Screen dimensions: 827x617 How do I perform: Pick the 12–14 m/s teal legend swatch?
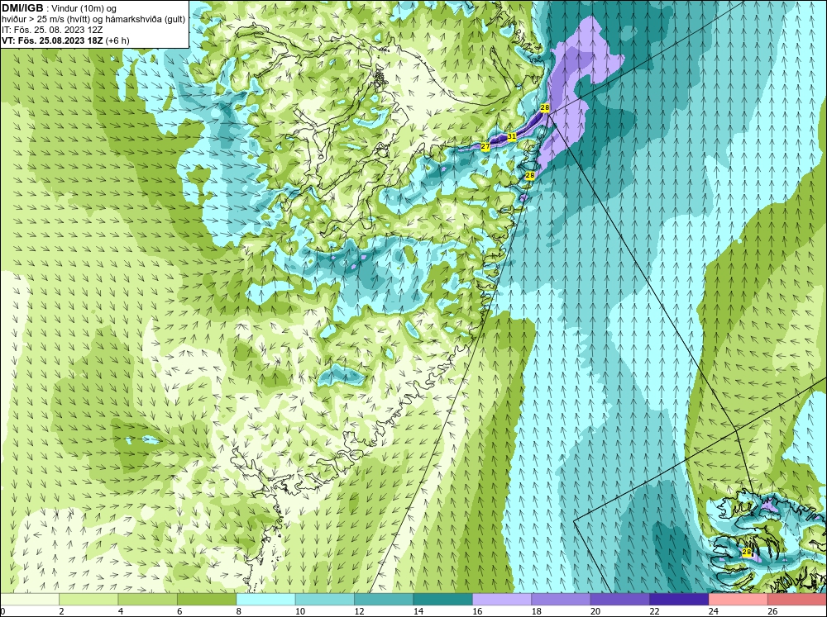pyautogui.click(x=384, y=599)
